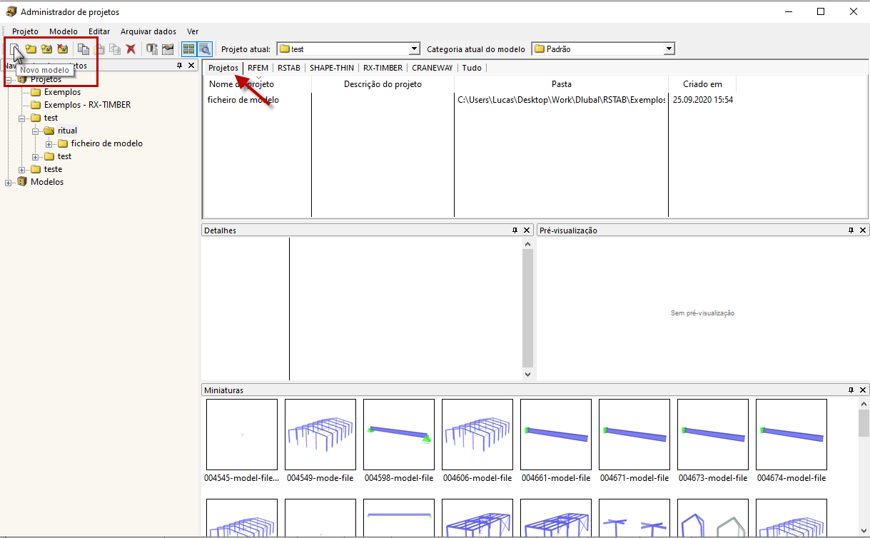Click the handshake table toolbar icon
870x538 pixels.
(x=168, y=49)
